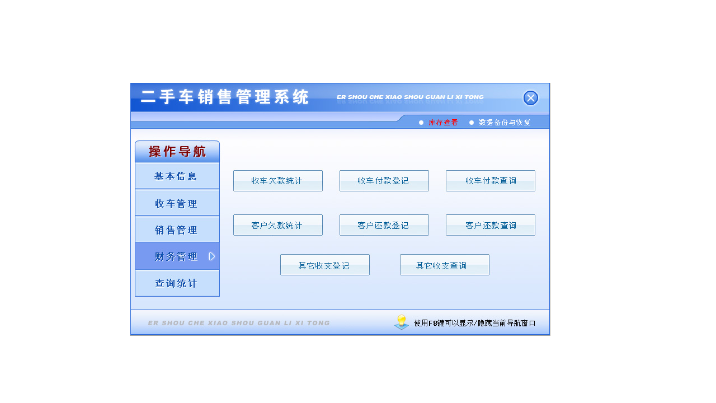Open 客户还款登记
Screen dimensions: 716x403
(384, 224)
